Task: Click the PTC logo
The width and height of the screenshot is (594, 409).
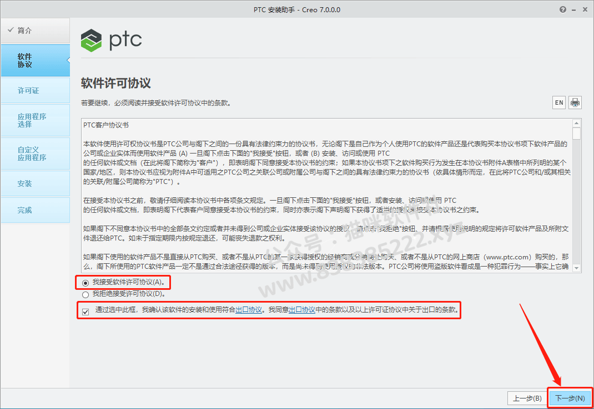Action: pos(112,40)
